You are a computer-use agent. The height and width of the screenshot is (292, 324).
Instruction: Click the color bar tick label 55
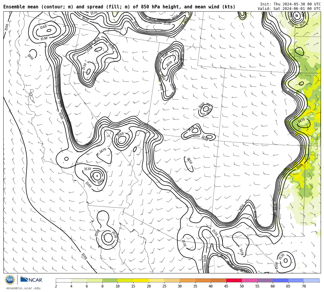coord(257,286)
